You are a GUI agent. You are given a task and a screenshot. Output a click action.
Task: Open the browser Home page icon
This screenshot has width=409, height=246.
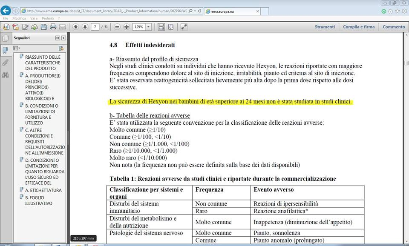tap(391, 11)
